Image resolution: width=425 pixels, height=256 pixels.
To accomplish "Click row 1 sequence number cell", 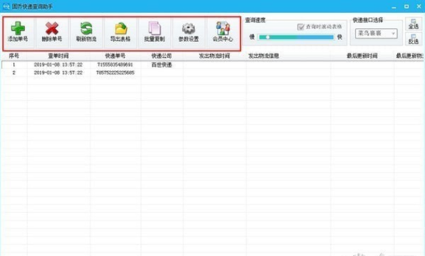I will (x=14, y=65).
